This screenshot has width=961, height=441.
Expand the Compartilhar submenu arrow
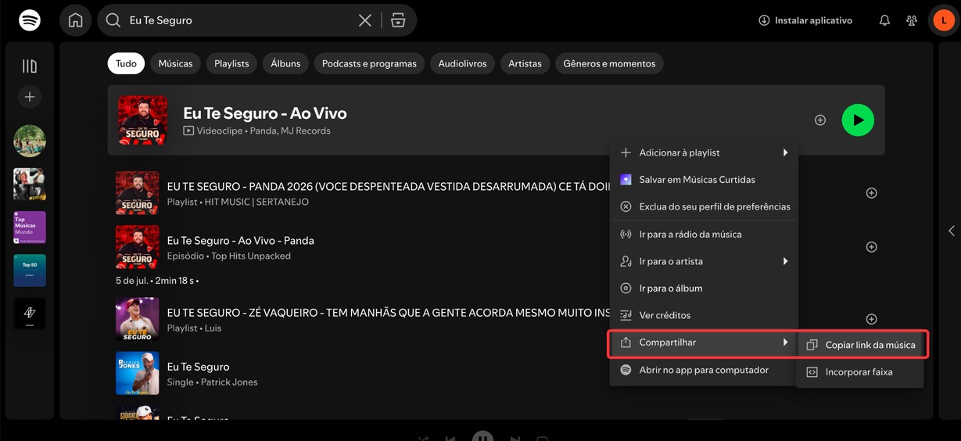point(785,342)
